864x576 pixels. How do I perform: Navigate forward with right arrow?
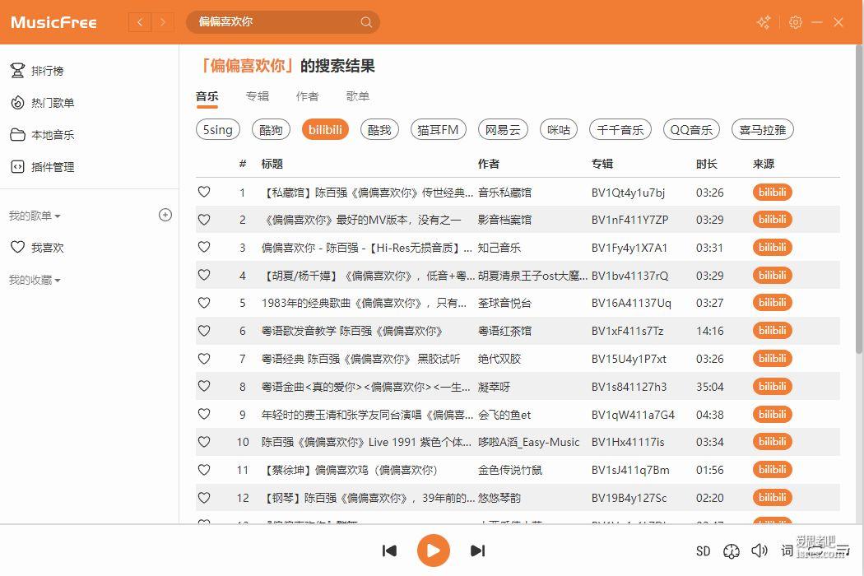(x=163, y=22)
